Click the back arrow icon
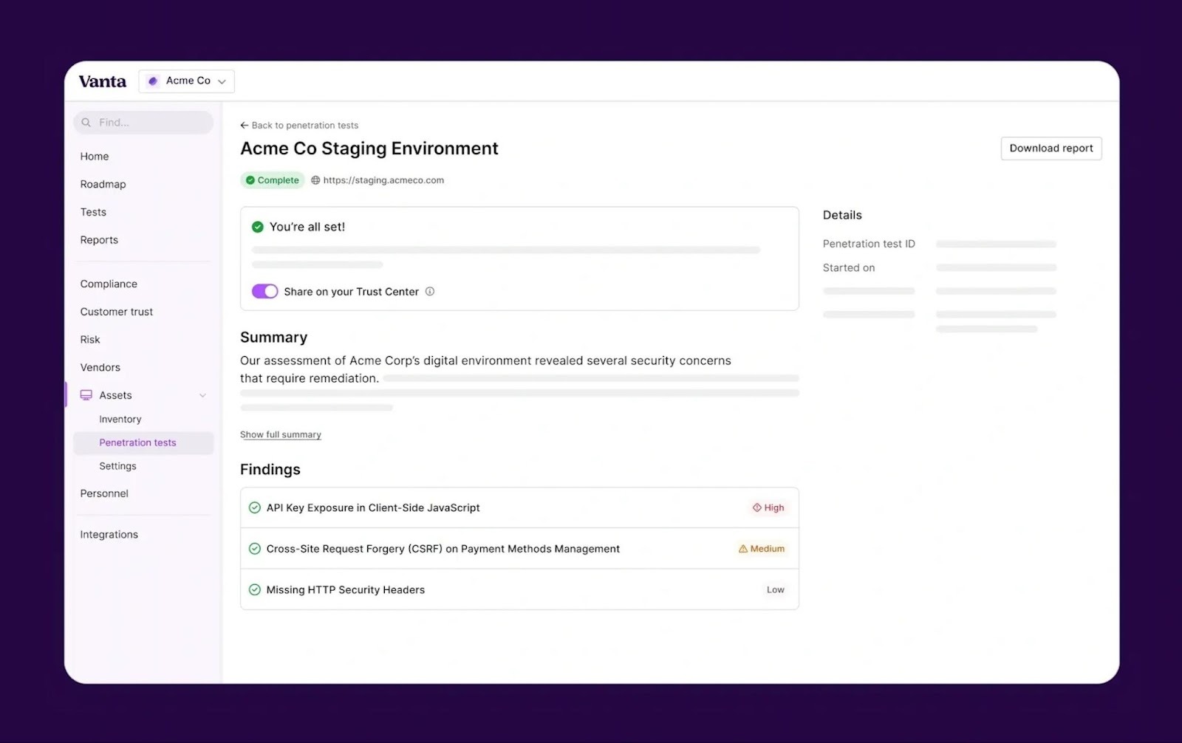The image size is (1182, 743). pos(245,126)
